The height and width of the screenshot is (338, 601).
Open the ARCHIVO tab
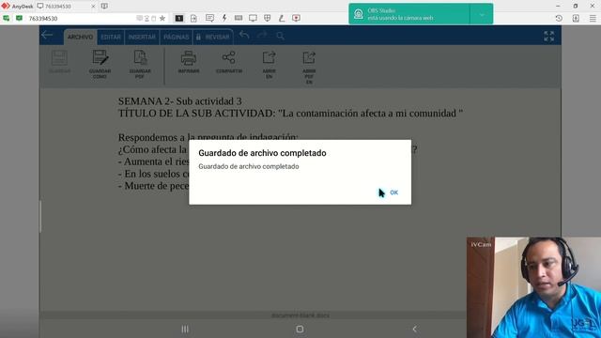80,38
